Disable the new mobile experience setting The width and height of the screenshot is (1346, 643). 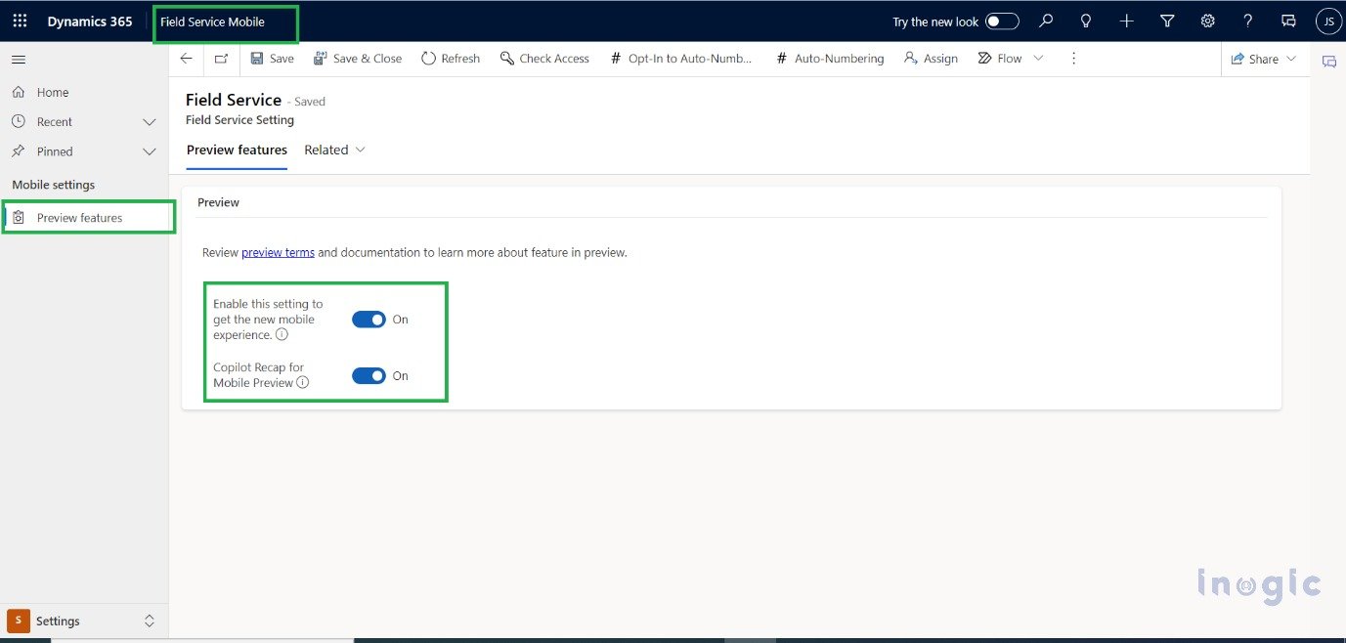pos(369,319)
